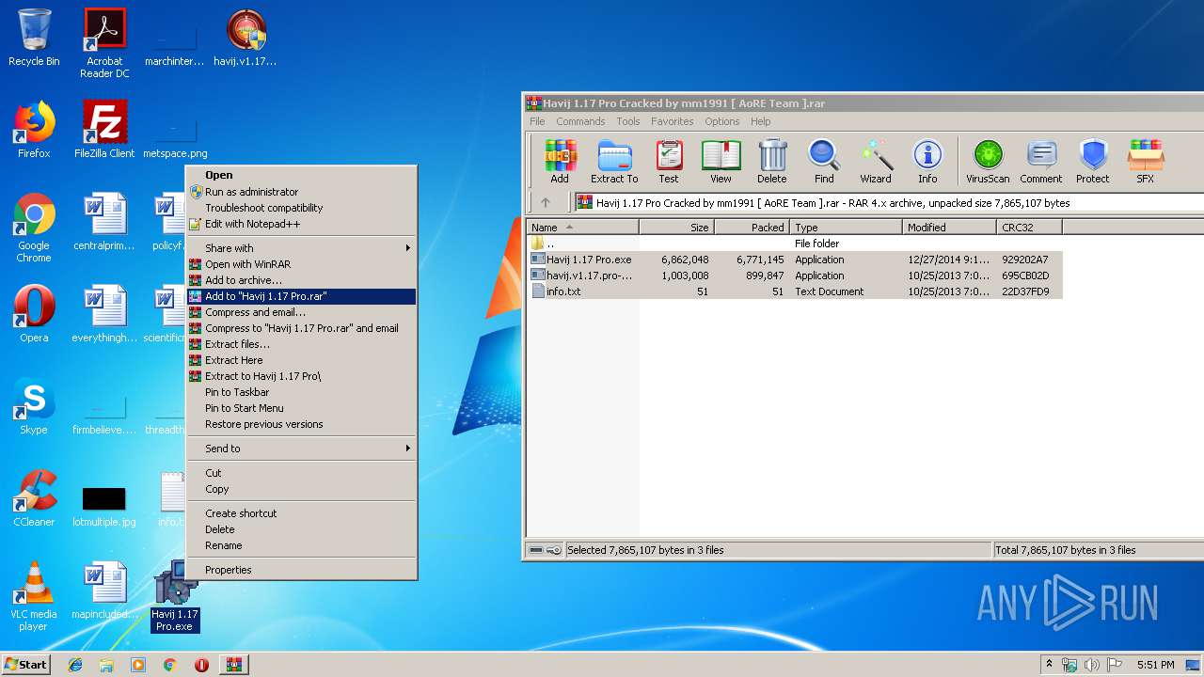The image size is (1204, 677).
Task: Select the mapincluded Word document icon
Action: (x=104, y=590)
